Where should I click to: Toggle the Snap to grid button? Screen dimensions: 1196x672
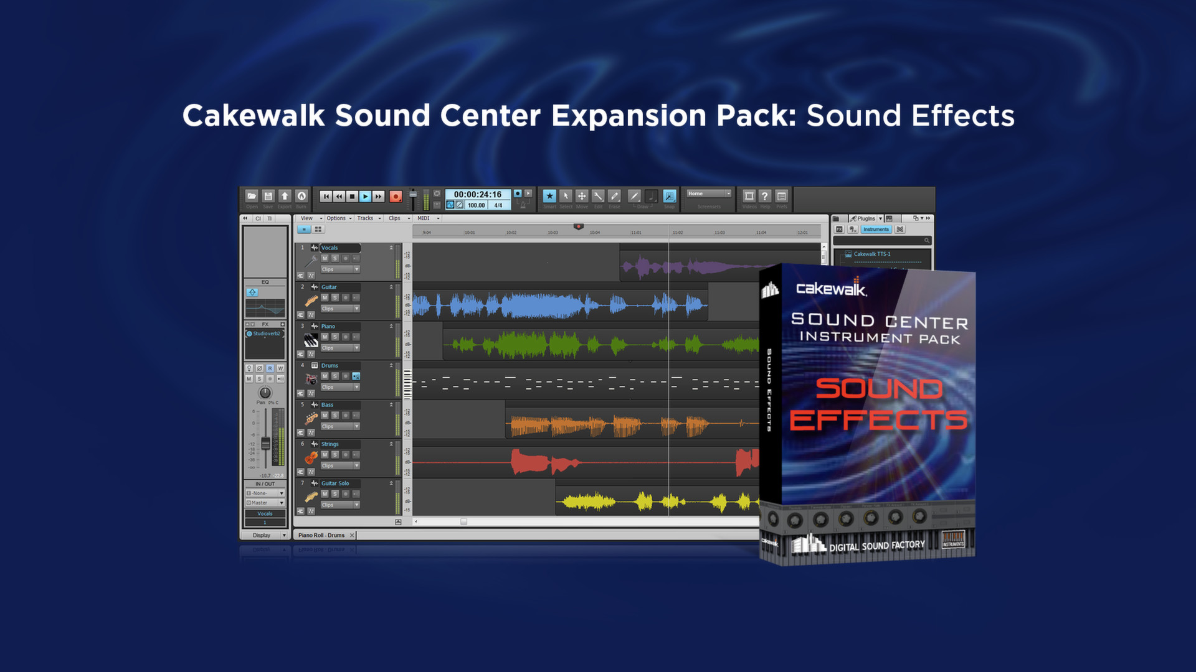click(x=669, y=196)
